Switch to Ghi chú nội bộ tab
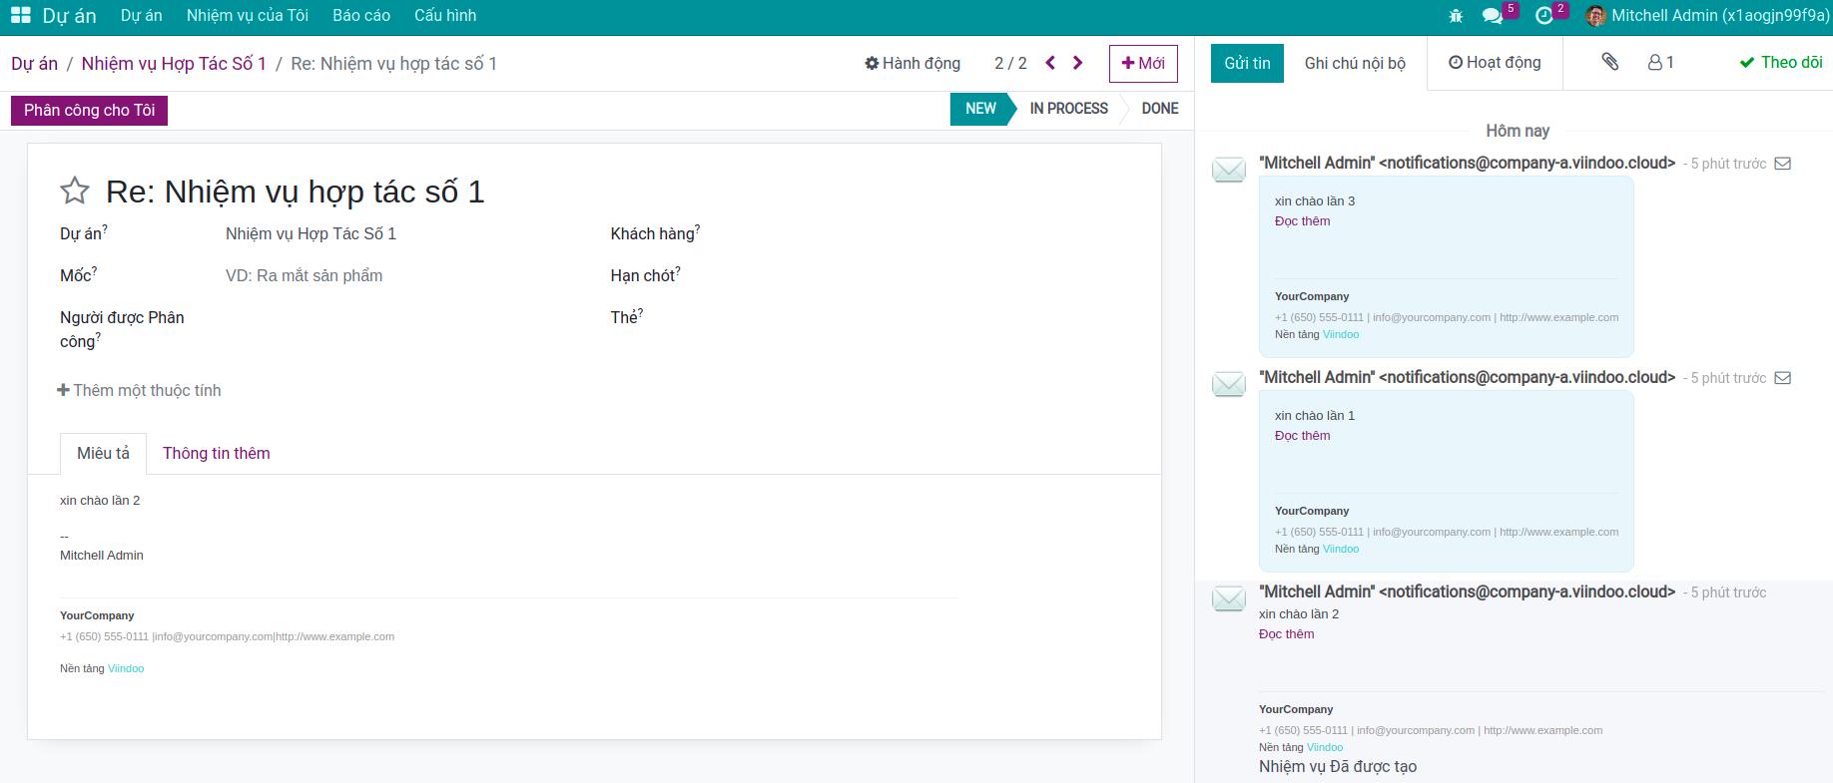Image resolution: width=1833 pixels, height=783 pixels. pos(1355,63)
